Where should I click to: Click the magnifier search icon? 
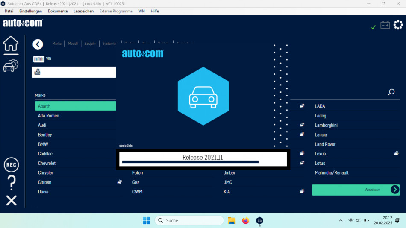tap(391, 92)
